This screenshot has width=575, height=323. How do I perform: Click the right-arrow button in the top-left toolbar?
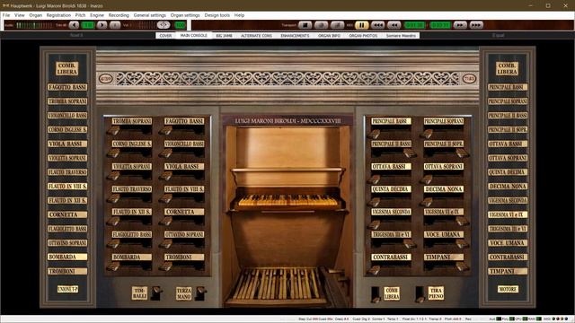click(102, 25)
